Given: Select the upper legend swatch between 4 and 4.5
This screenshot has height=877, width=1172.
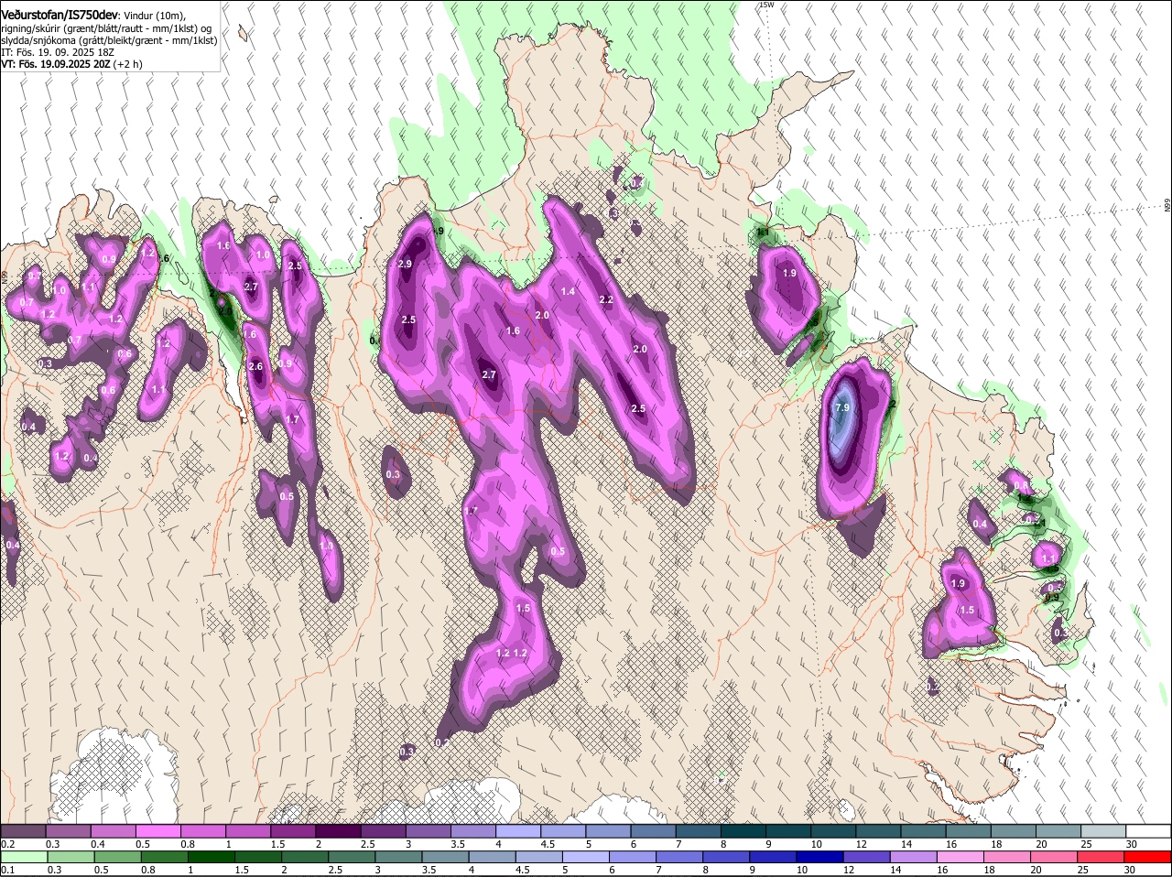Looking at the screenshot, I should 518,831.
